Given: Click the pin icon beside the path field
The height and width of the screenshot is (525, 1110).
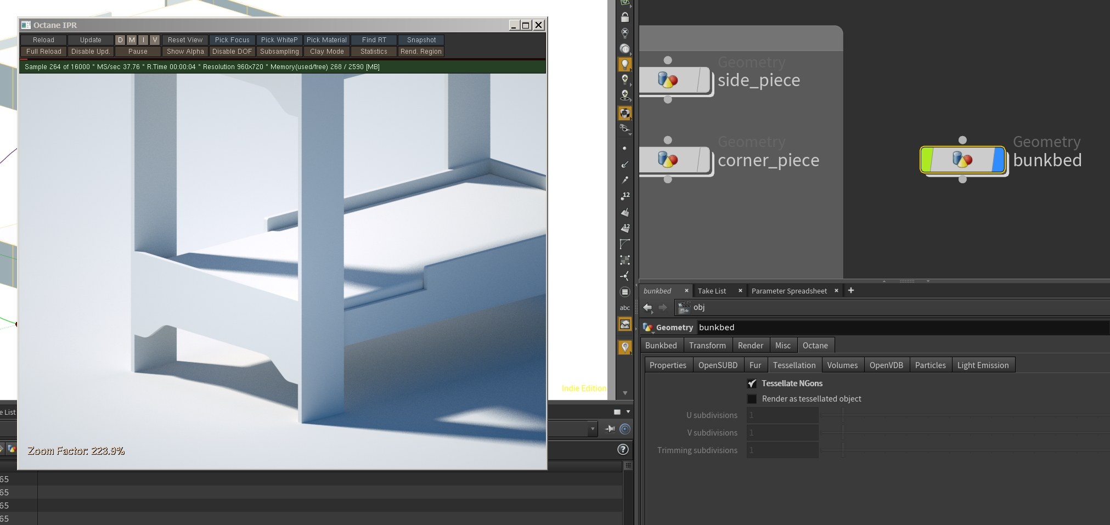Looking at the screenshot, I should click(x=610, y=429).
